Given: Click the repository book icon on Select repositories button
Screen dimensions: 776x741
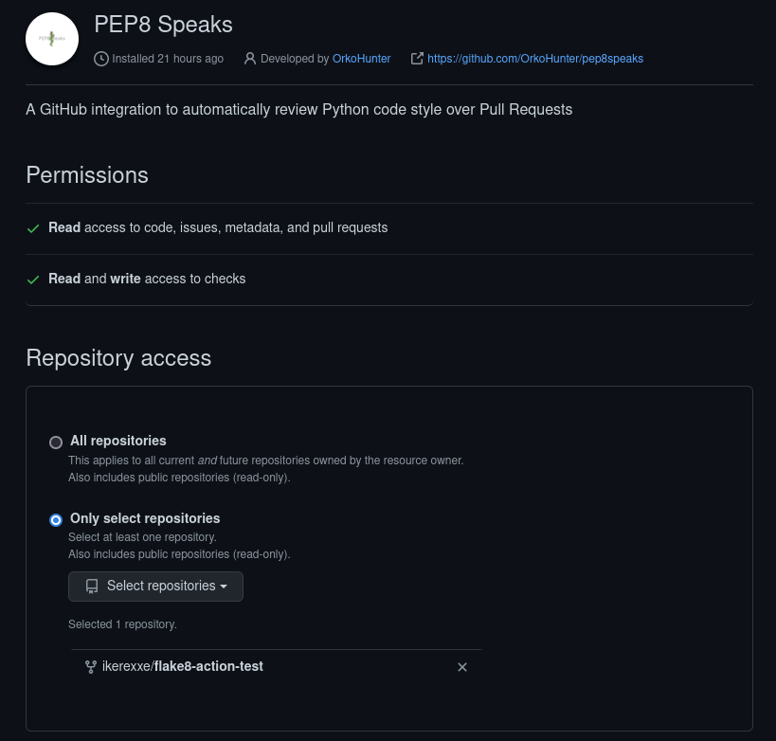Looking at the screenshot, I should pyautogui.click(x=91, y=586).
